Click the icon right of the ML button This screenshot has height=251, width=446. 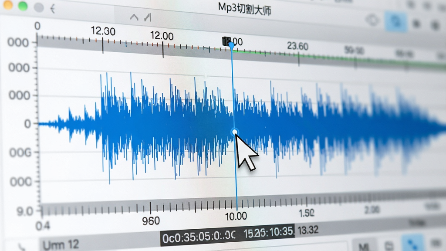pos(389,245)
